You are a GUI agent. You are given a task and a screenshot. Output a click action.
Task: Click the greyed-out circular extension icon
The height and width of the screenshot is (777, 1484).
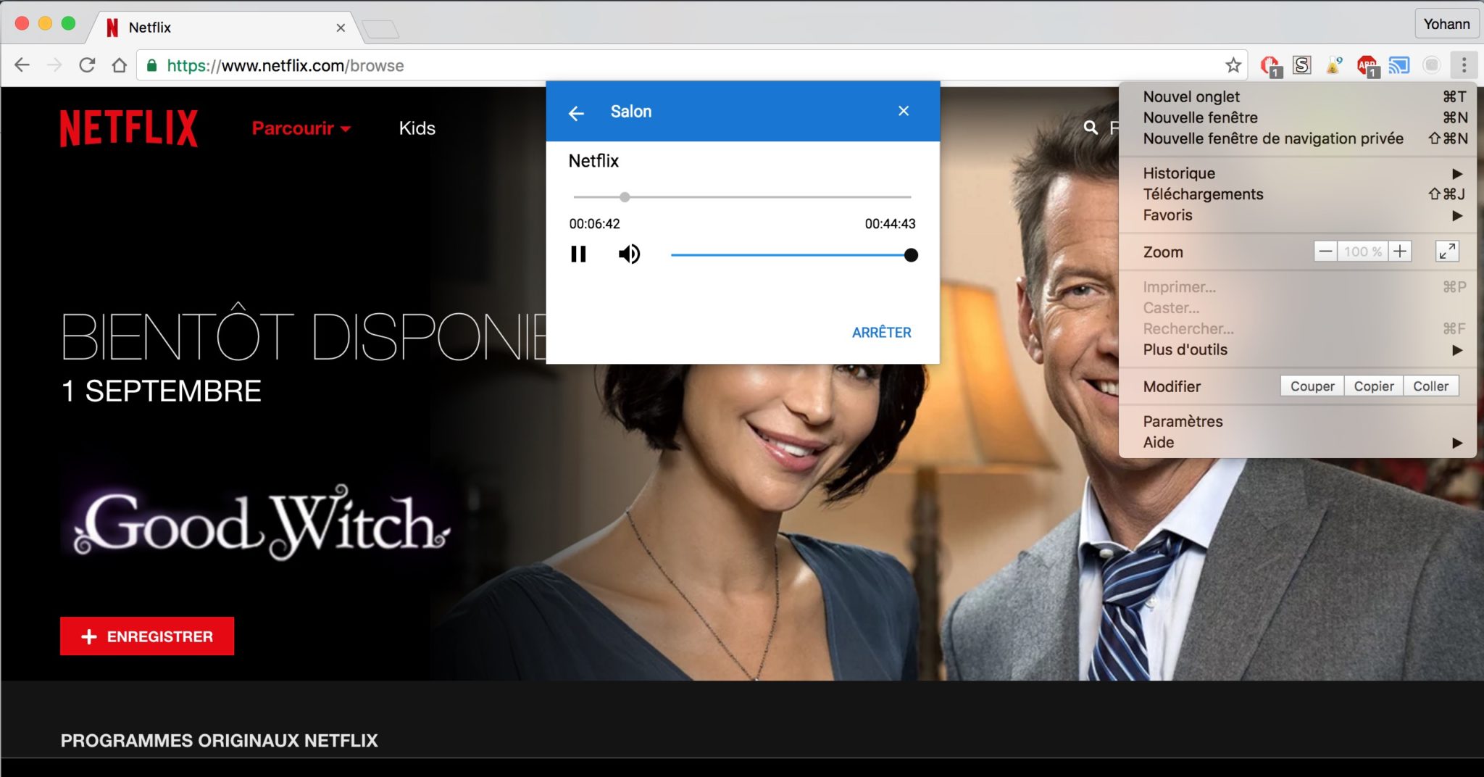coord(1431,65)
